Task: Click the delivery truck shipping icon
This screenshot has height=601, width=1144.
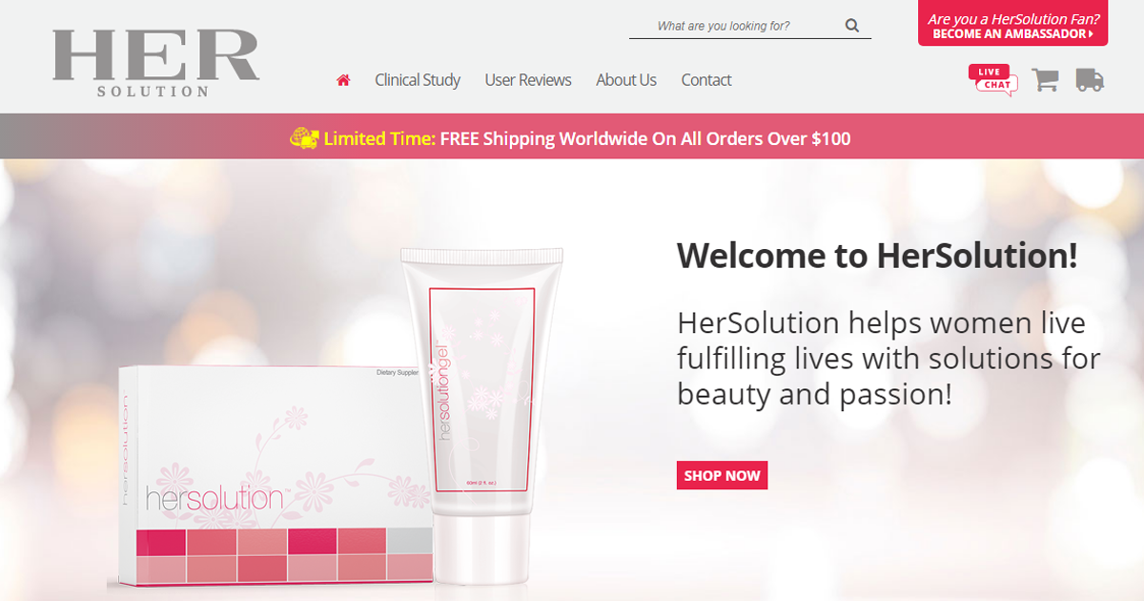Action: [1090, 80]
